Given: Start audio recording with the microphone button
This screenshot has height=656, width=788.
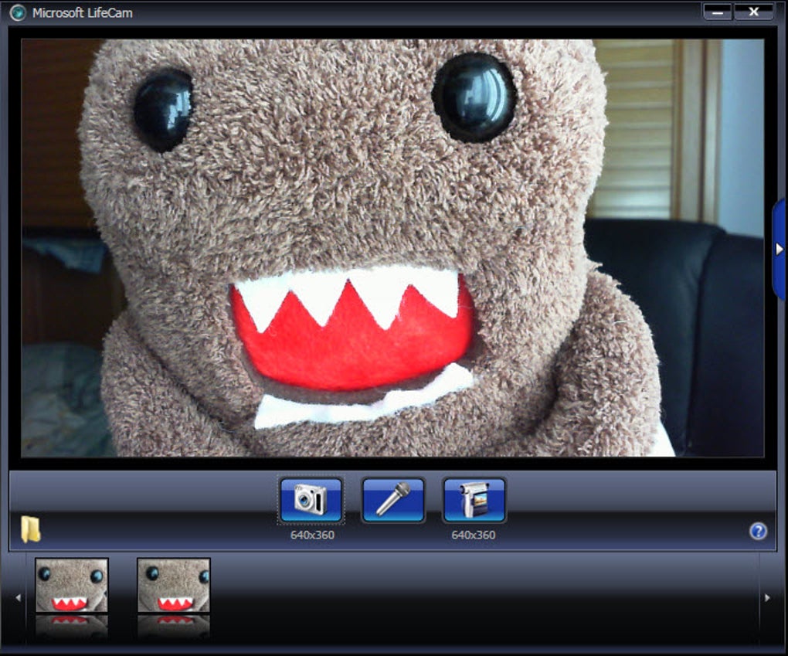Looking at the screenshot, I should tap(393, 500).
